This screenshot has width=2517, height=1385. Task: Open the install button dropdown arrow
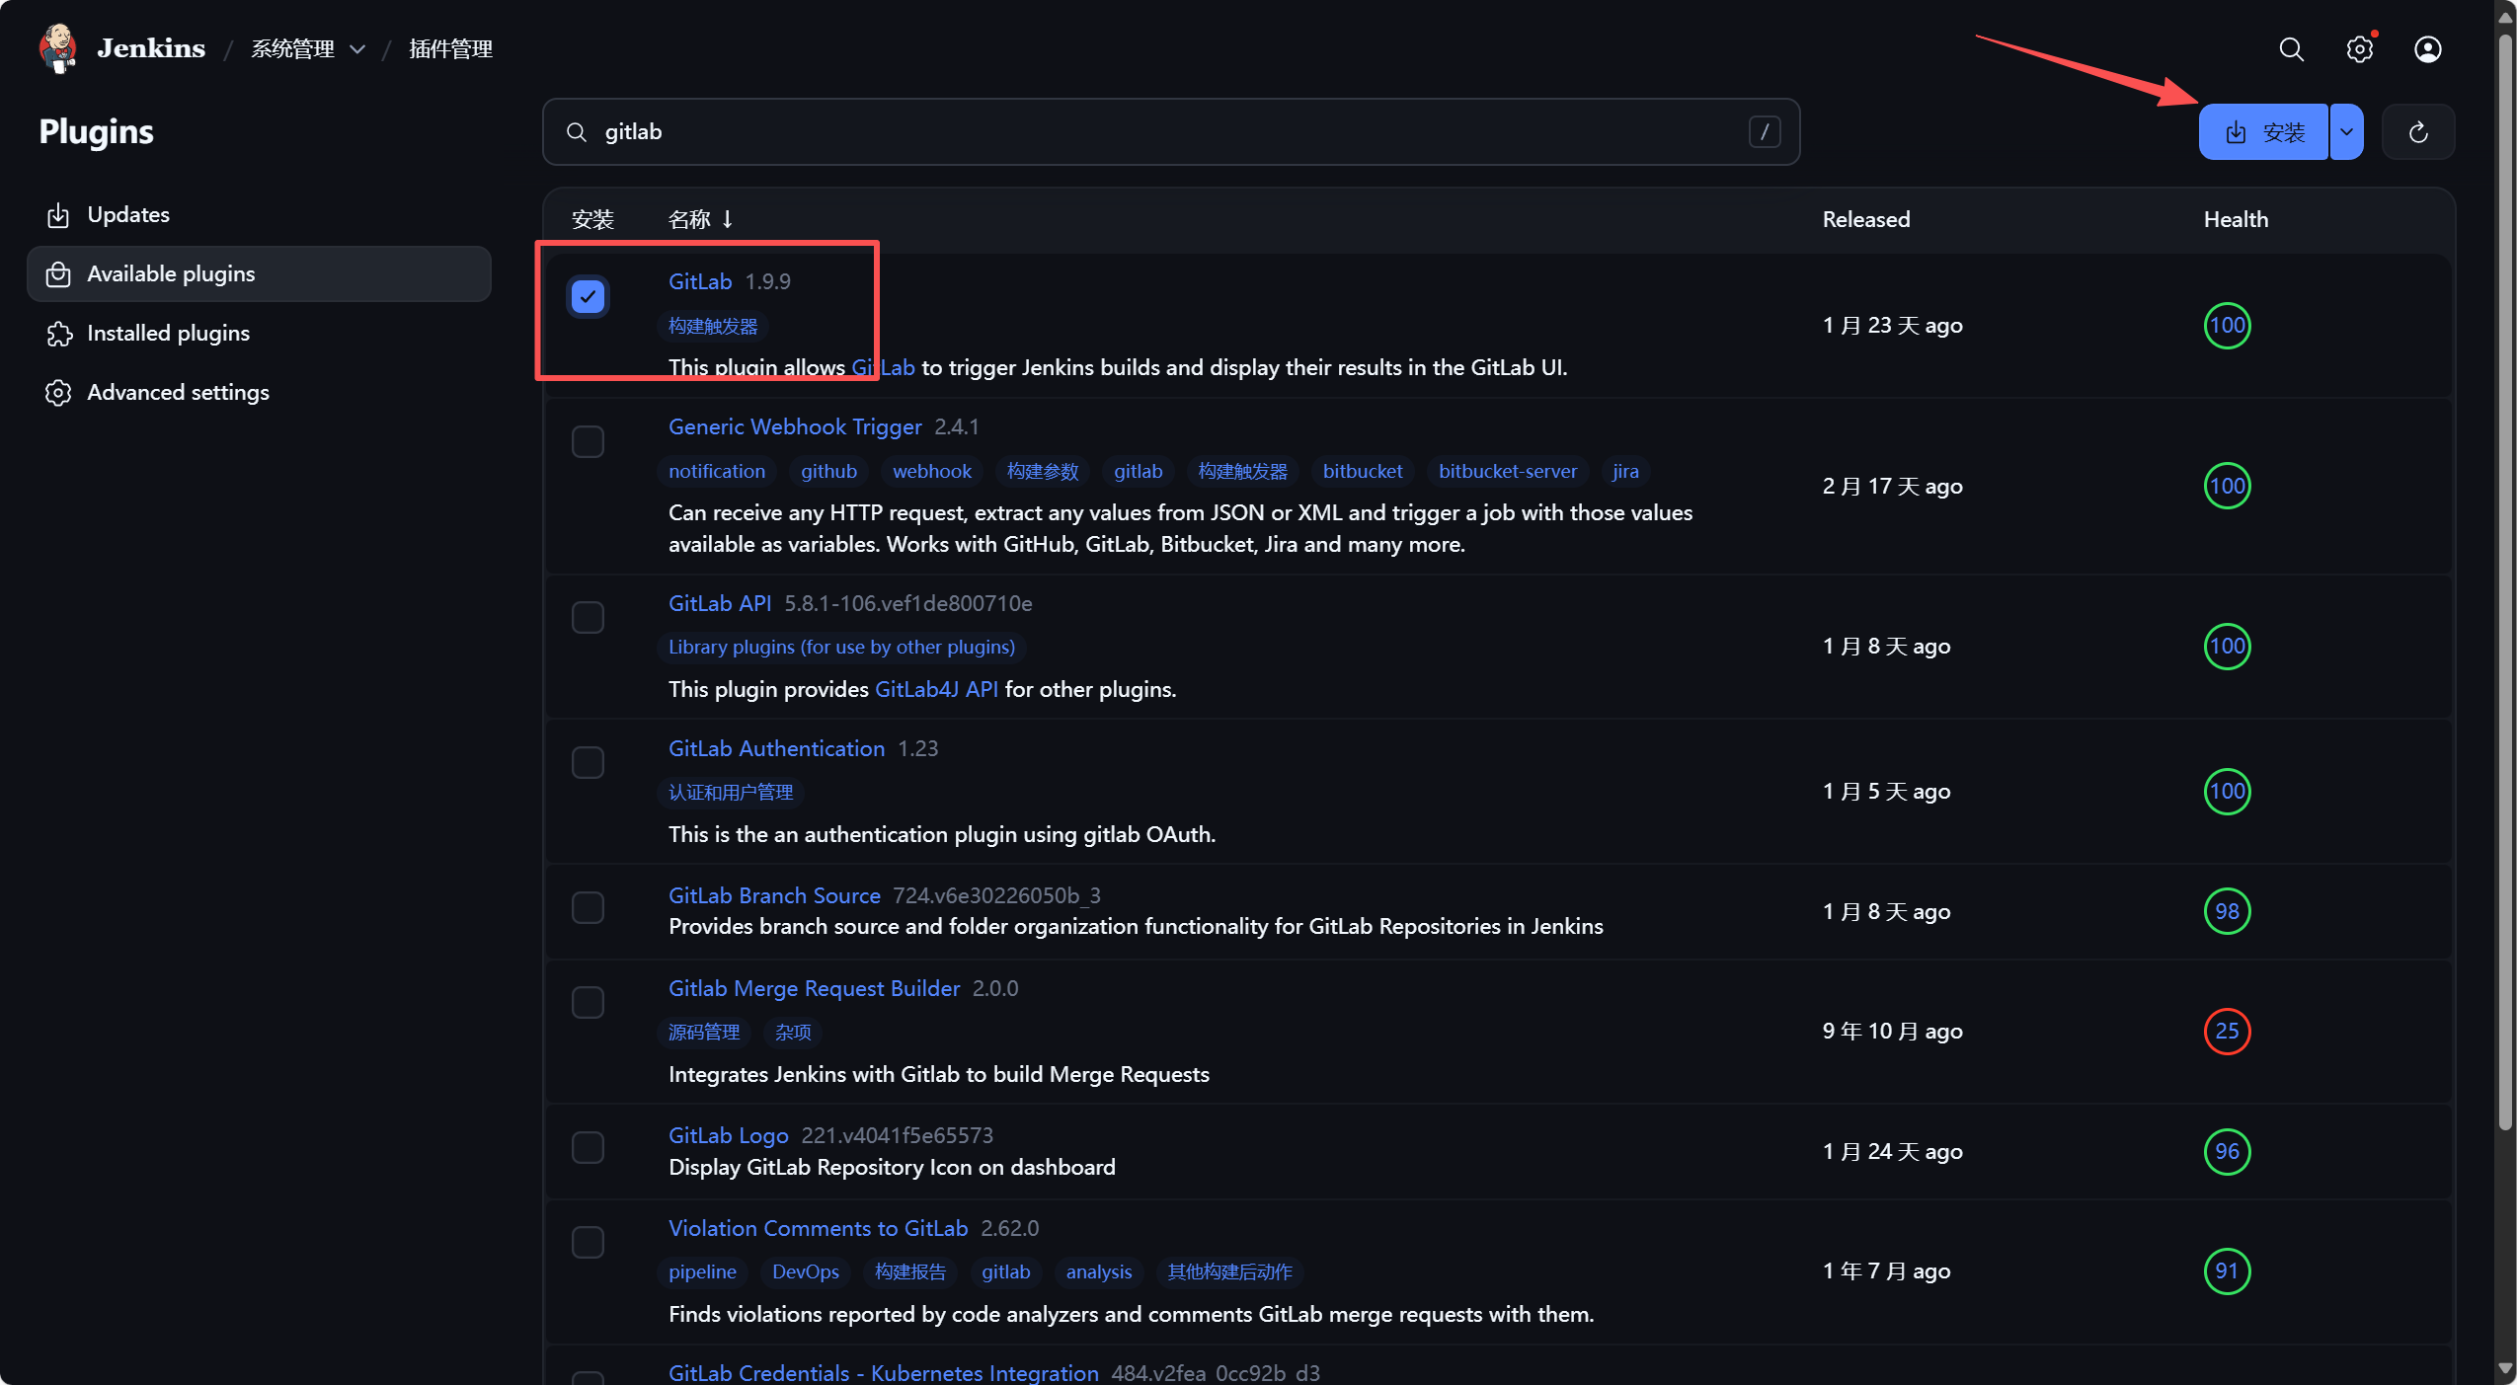[2346, 132]
